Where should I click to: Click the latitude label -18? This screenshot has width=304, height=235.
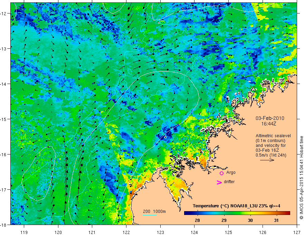(x=4, y=225)
